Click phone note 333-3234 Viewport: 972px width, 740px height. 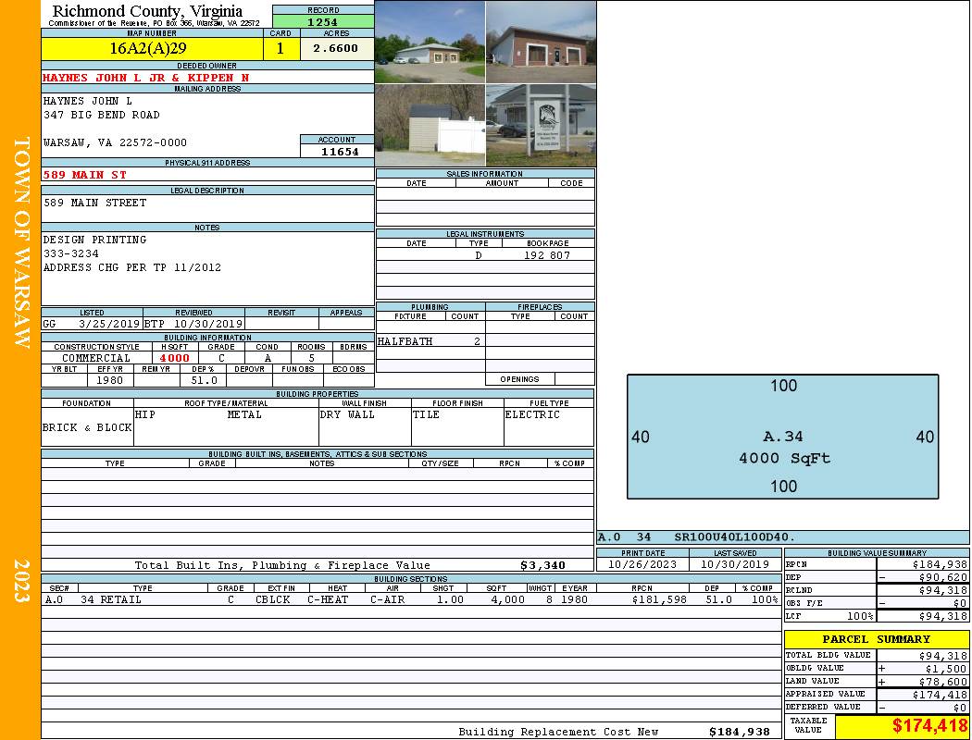70,253
